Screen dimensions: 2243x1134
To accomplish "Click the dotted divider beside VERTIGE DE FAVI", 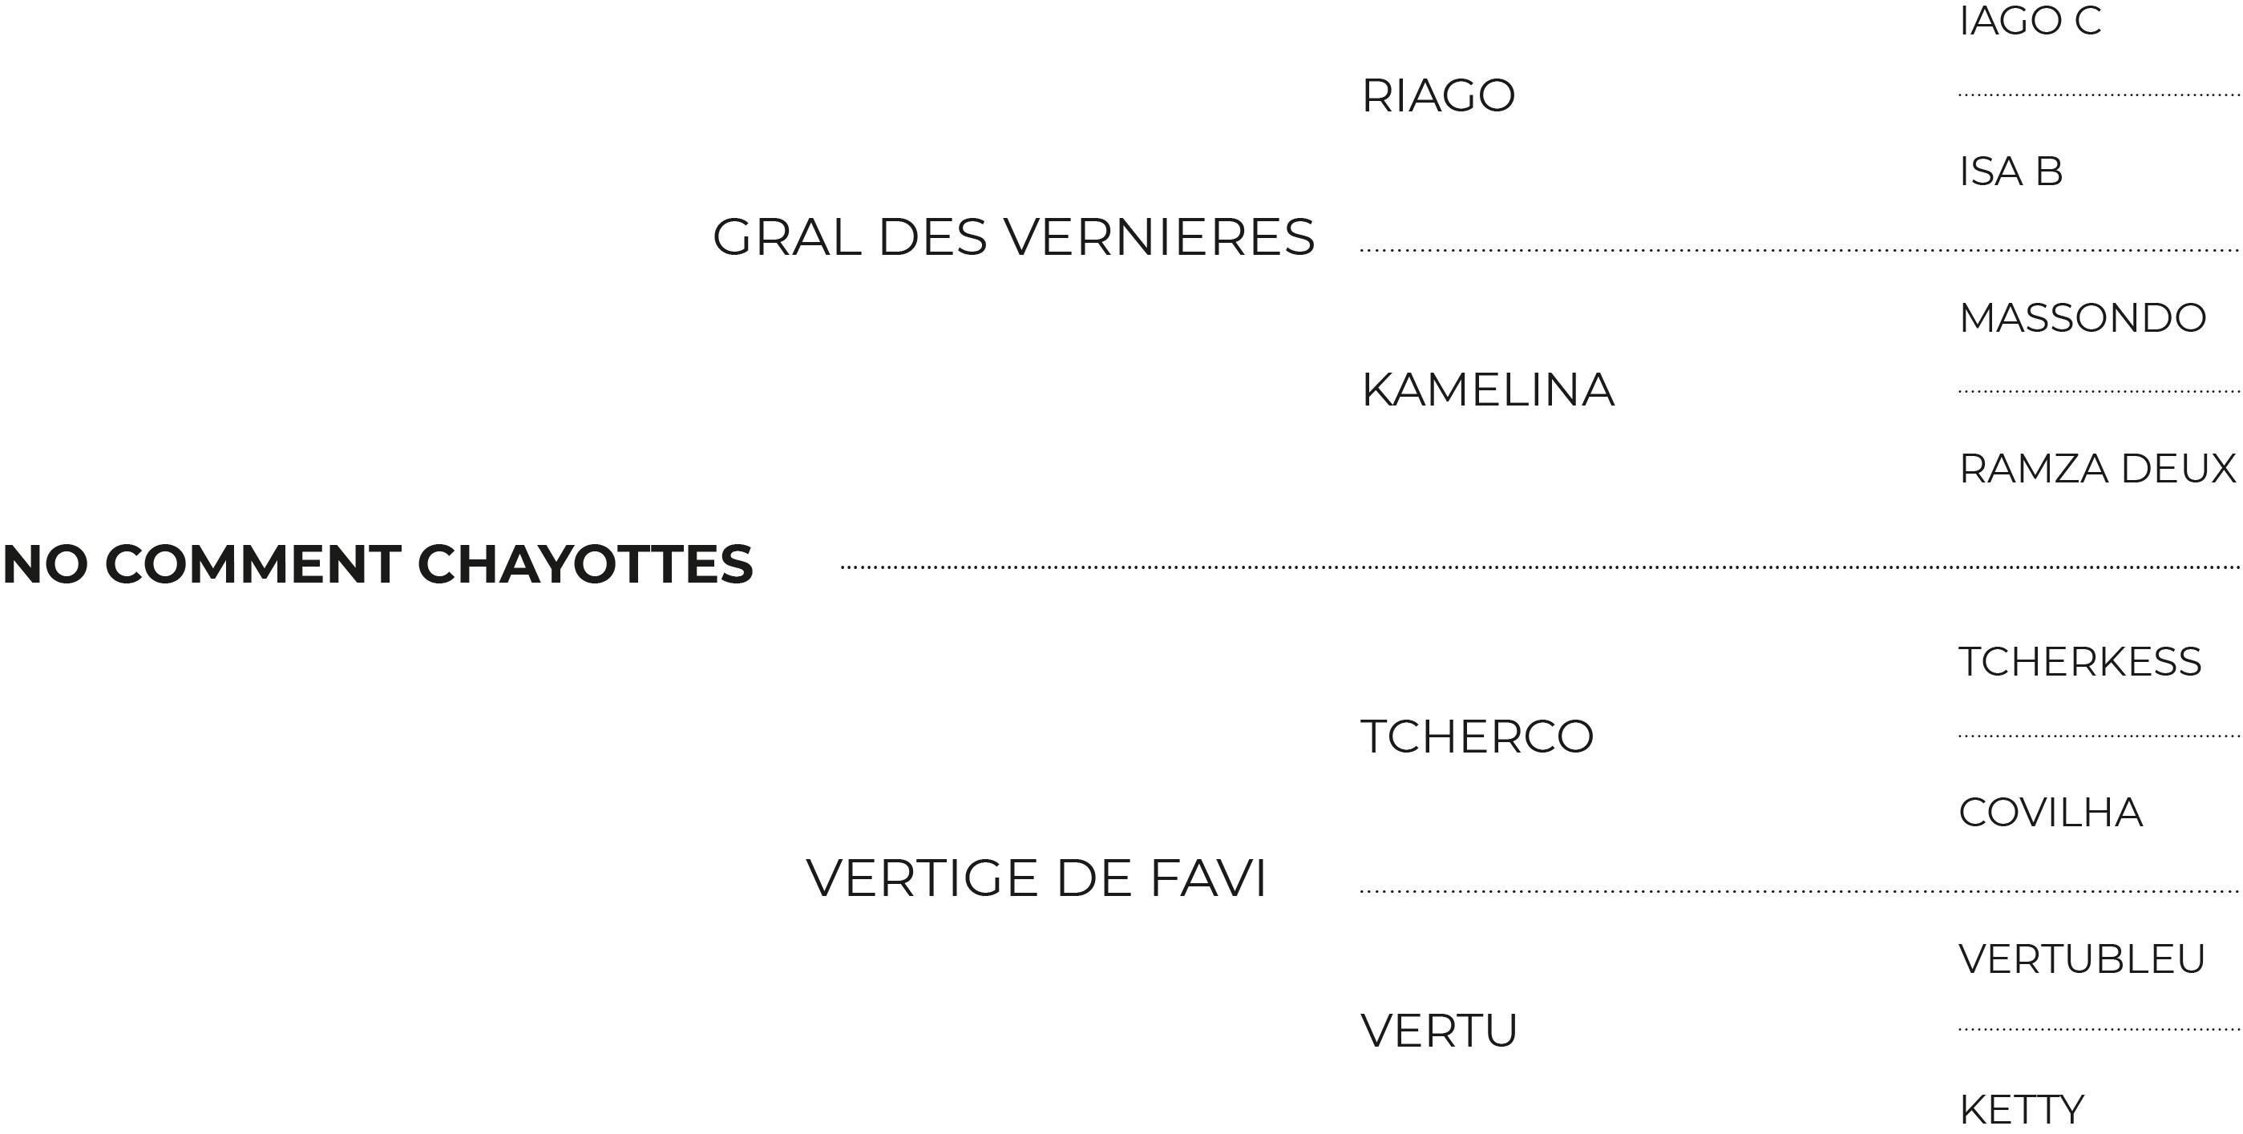I will (1800, 891).
